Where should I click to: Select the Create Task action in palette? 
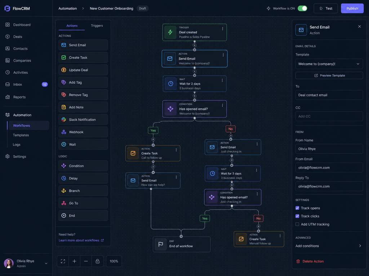coord(83,57)
